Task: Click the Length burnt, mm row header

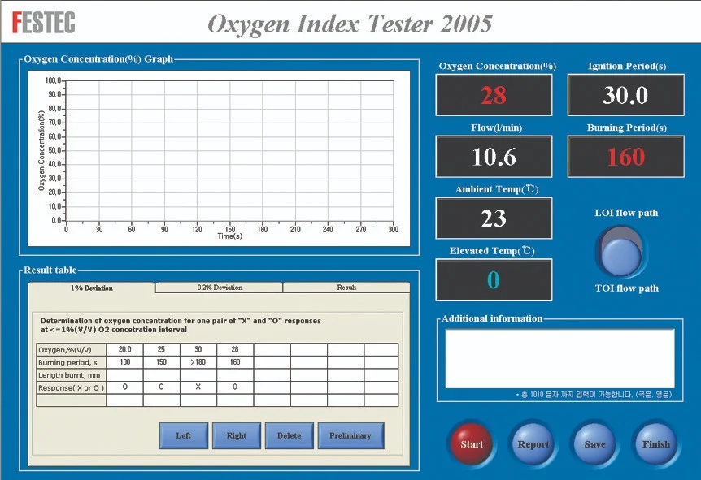Action: pyautogui.click(x=71, y=375)
